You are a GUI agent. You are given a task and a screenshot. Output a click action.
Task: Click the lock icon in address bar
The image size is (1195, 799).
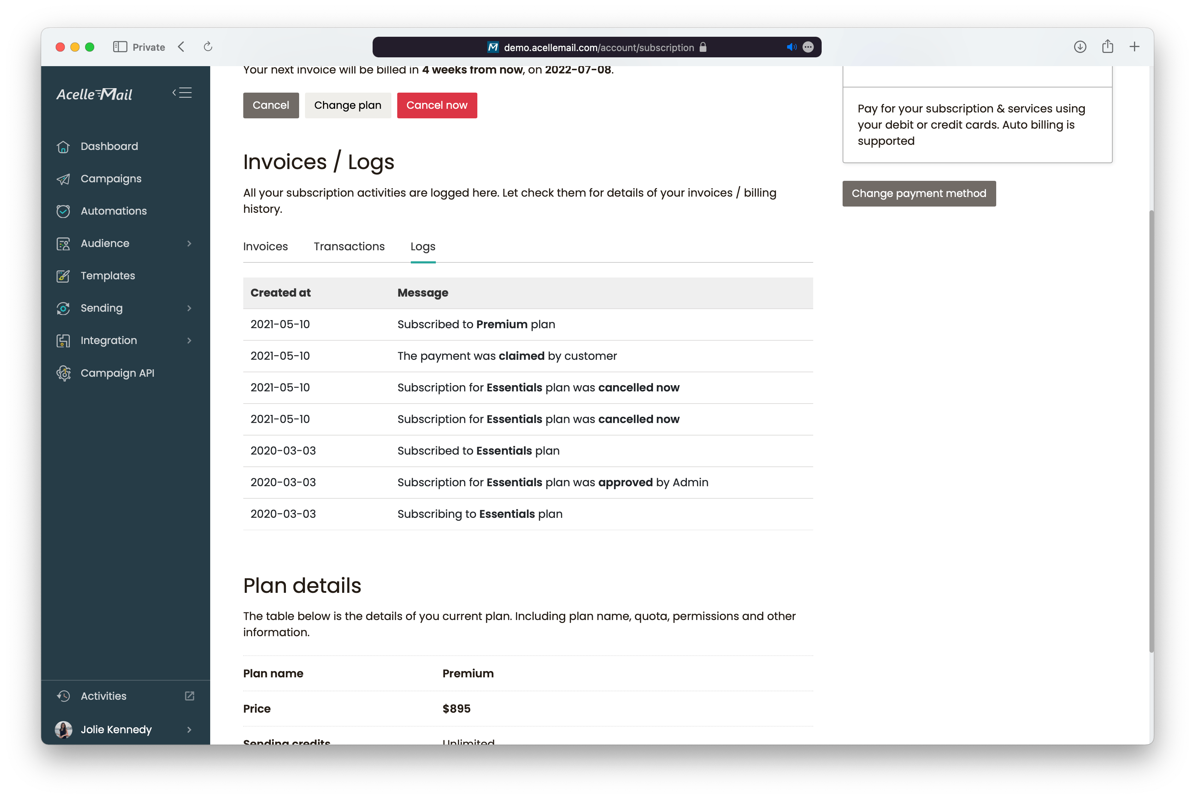703,47
